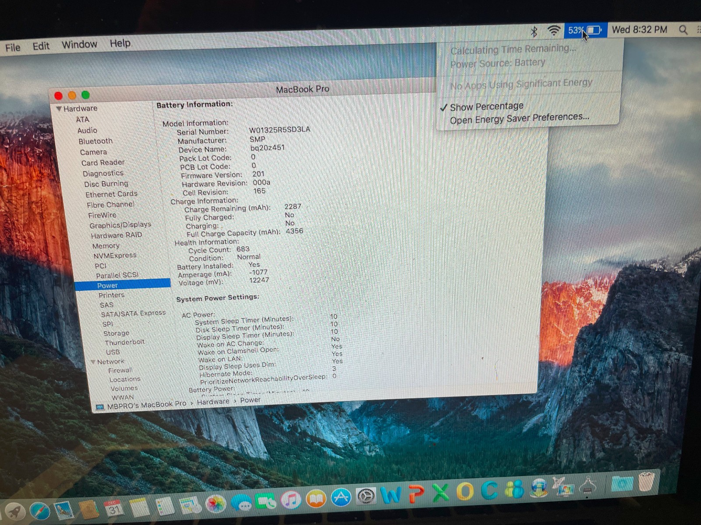The height and width of the screenshot is (525, 701).
Task: Select Camera in the sidebar
Action: (93, 152)
